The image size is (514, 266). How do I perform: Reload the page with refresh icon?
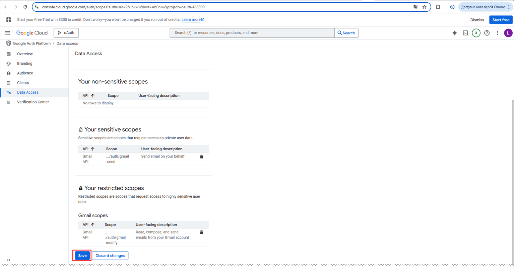tap(25, 7)
